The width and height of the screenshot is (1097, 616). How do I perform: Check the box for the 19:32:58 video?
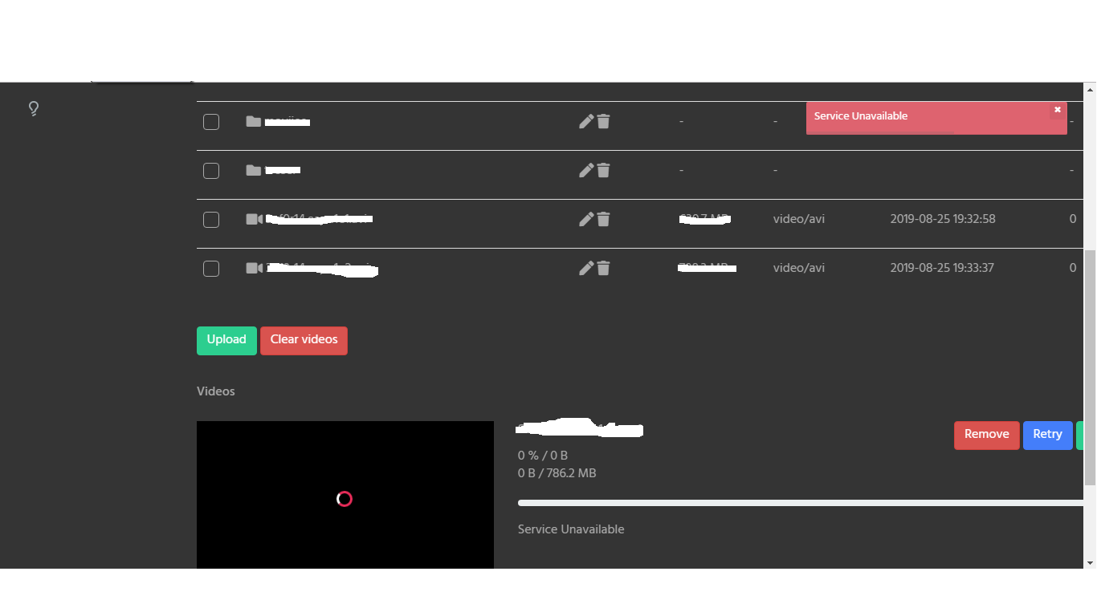pos(211,220)
